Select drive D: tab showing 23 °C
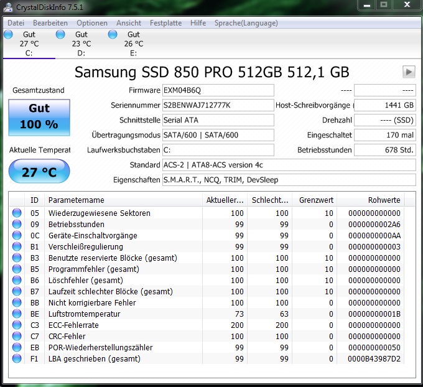This screenshot has width=423, height=387. (81, 44)
